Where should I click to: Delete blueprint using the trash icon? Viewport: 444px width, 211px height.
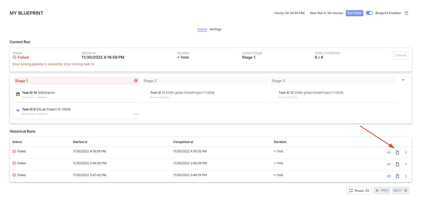coord(406,13)
